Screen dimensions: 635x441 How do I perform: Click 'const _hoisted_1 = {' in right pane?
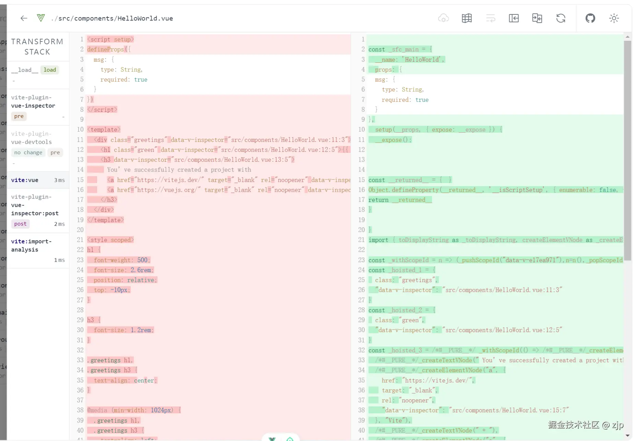click(x=402, y=270)
